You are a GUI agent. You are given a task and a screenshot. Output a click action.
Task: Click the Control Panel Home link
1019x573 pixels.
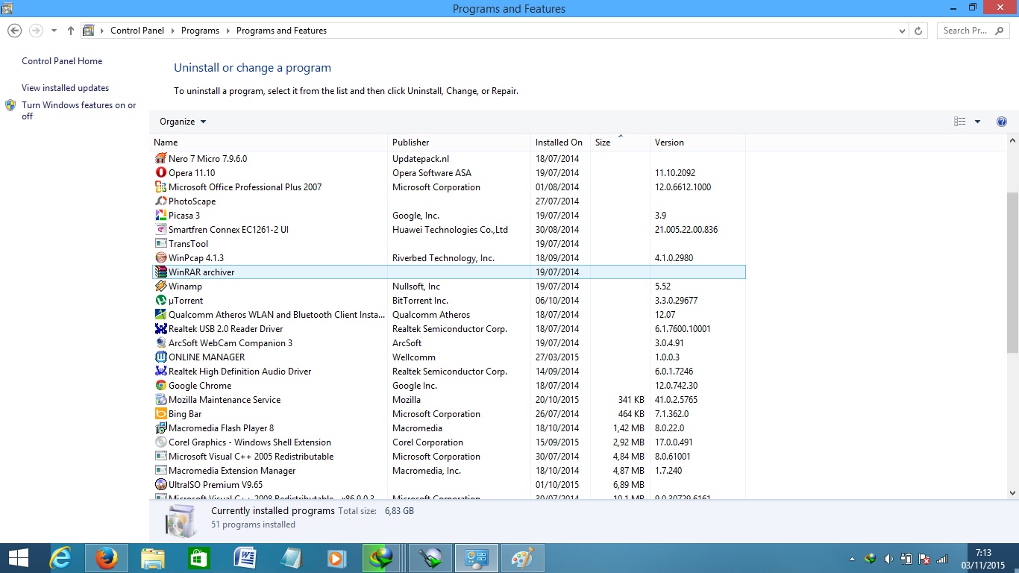pyautogui.click(x=62, y=61)
